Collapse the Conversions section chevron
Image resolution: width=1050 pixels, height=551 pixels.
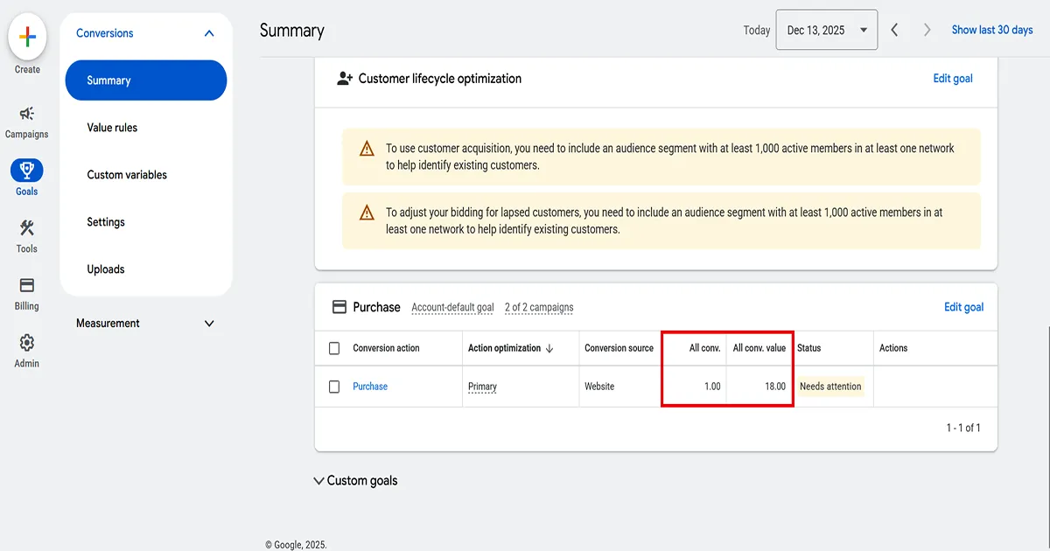pyautogui.click(x=209, y=32)
